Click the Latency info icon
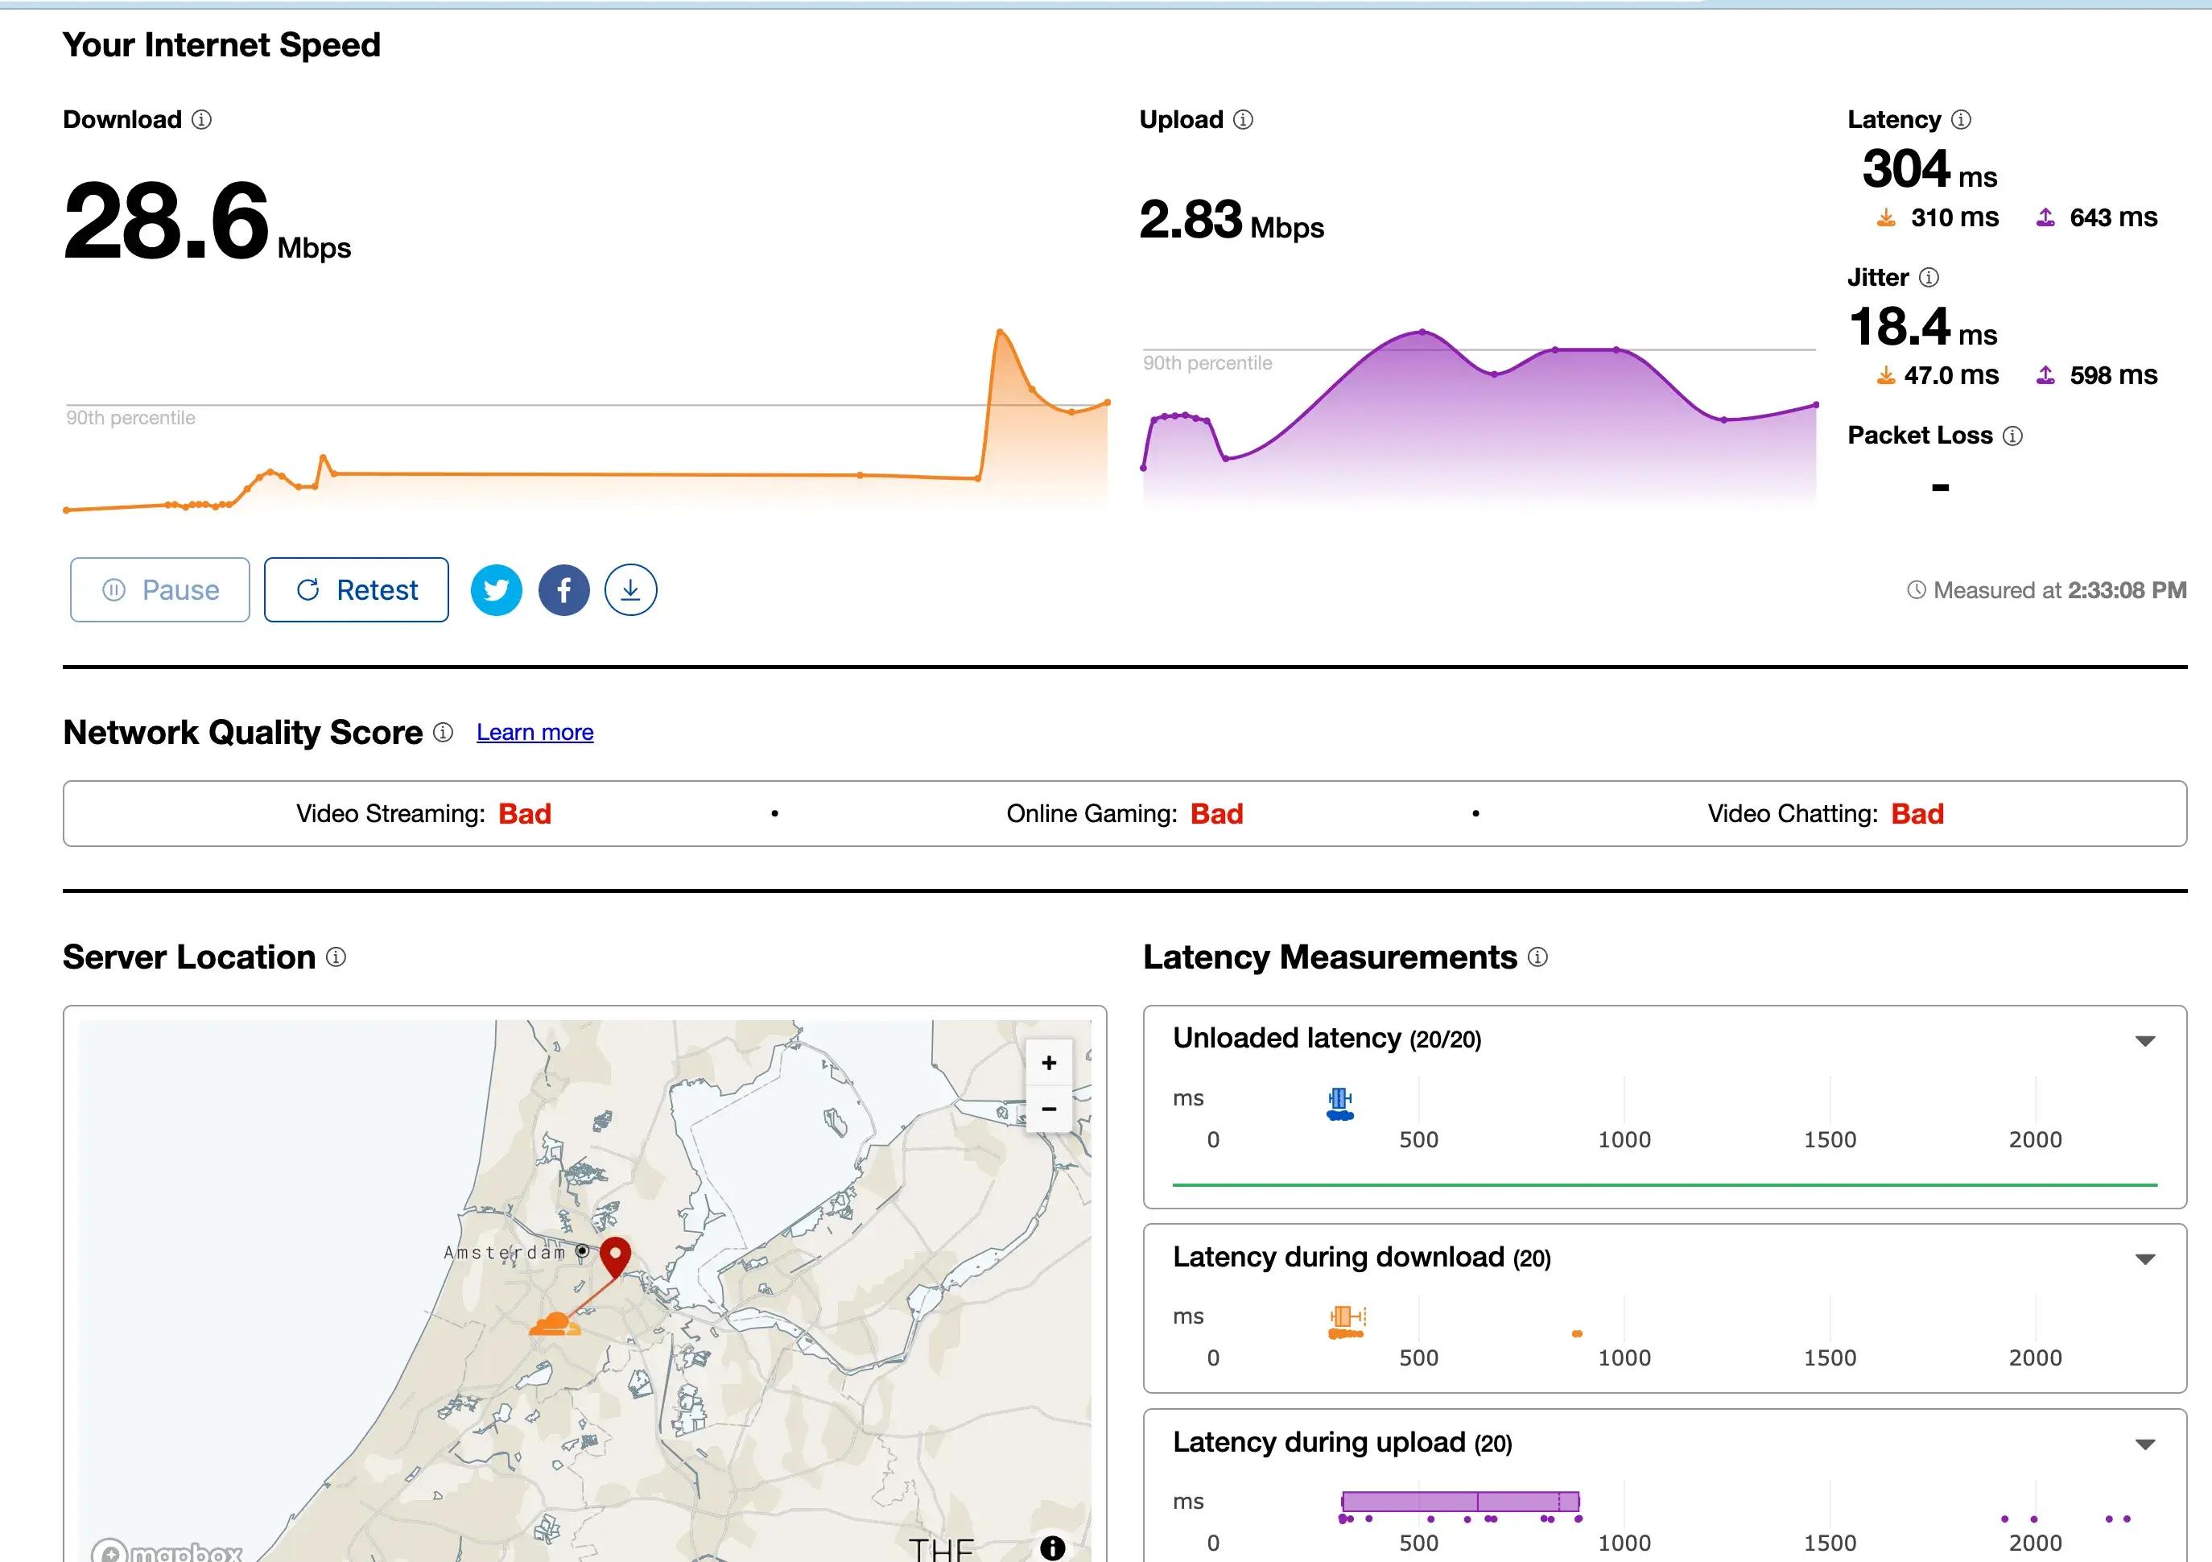The width and height of the screenshot is (2212, 1562). pos(1961,119)
